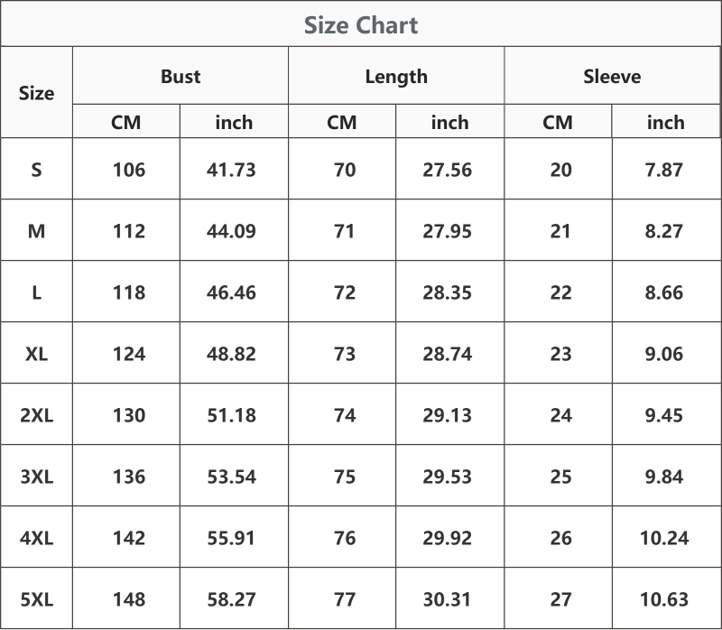Select the Sleeve column header
Image resolution: width=722 pixels, height=630 pixels.
[612, 76]
